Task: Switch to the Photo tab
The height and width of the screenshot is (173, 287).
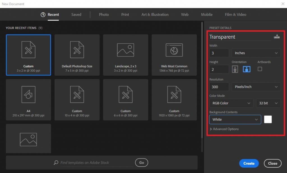Action: [104, 15]
